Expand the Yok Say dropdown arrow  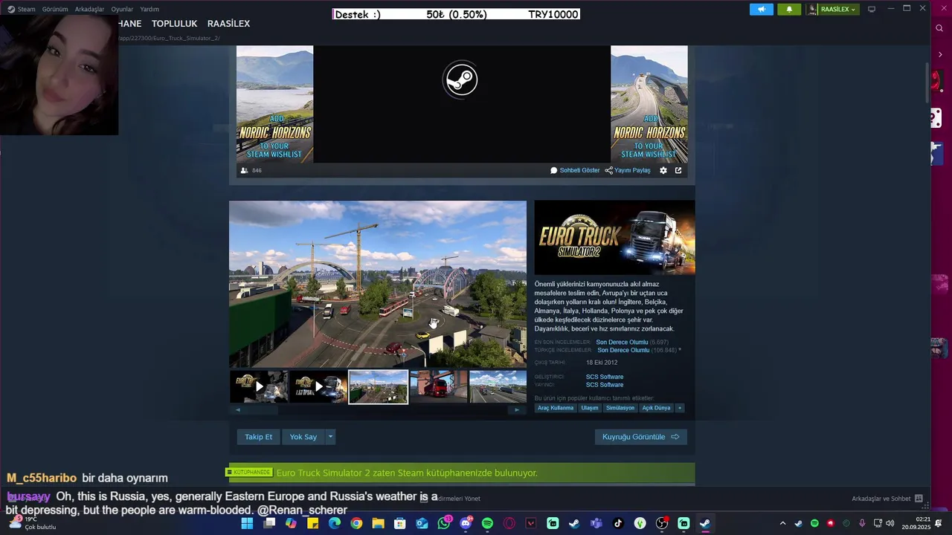click(330, 437)
